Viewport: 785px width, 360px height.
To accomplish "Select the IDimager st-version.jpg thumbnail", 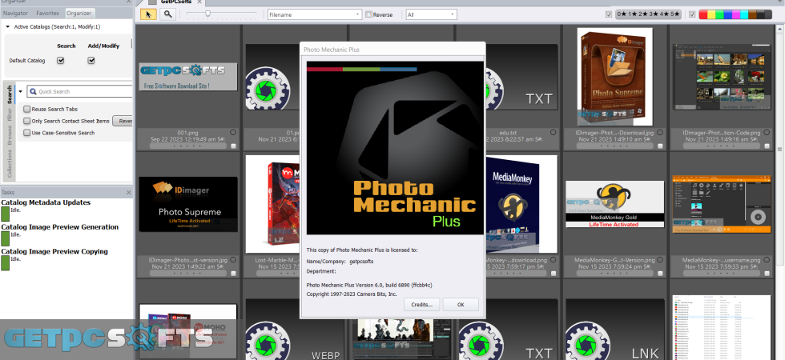I will click(x=187, y=204).
